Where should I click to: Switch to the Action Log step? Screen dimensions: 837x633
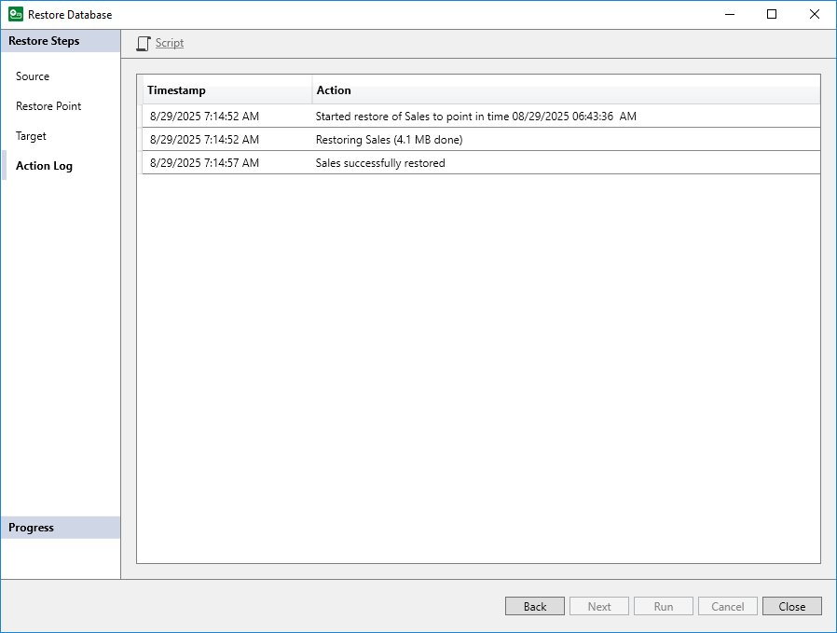pyautogui.click(x=43, y=165)
